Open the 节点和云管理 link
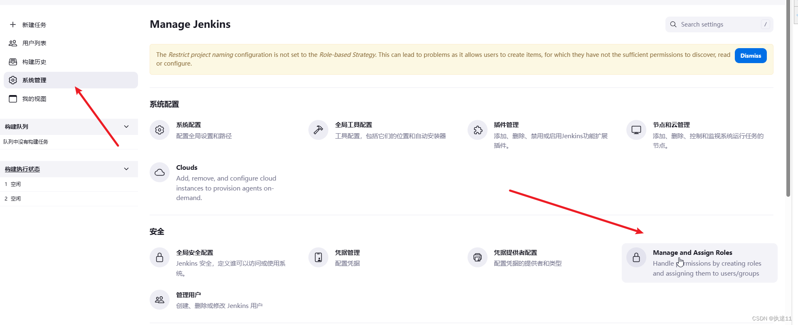 coord(671,125)
